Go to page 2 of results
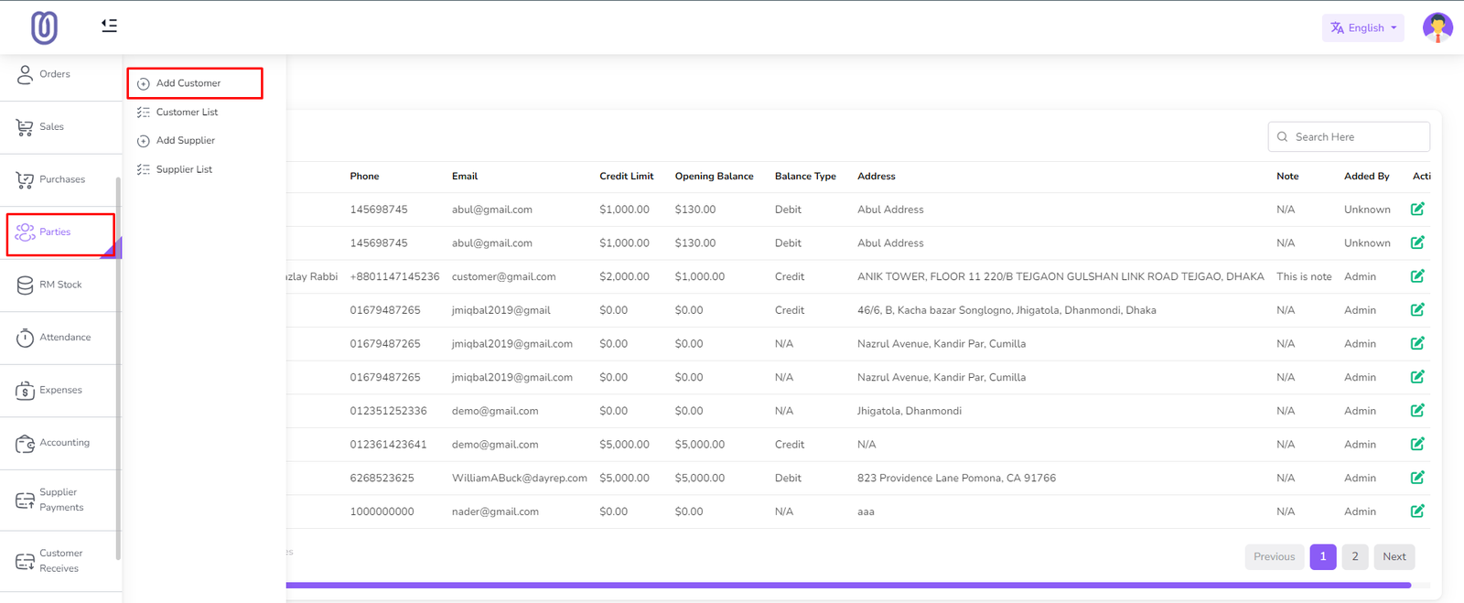The height and width of the screenshot is (603, 1464). tap(1354, 556)
